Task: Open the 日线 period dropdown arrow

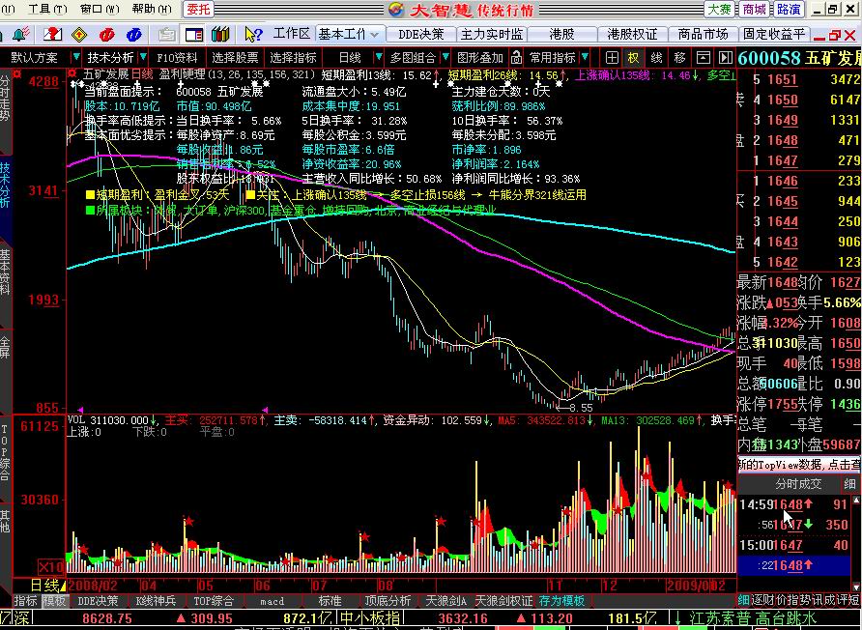Action: tap(378, 57)
